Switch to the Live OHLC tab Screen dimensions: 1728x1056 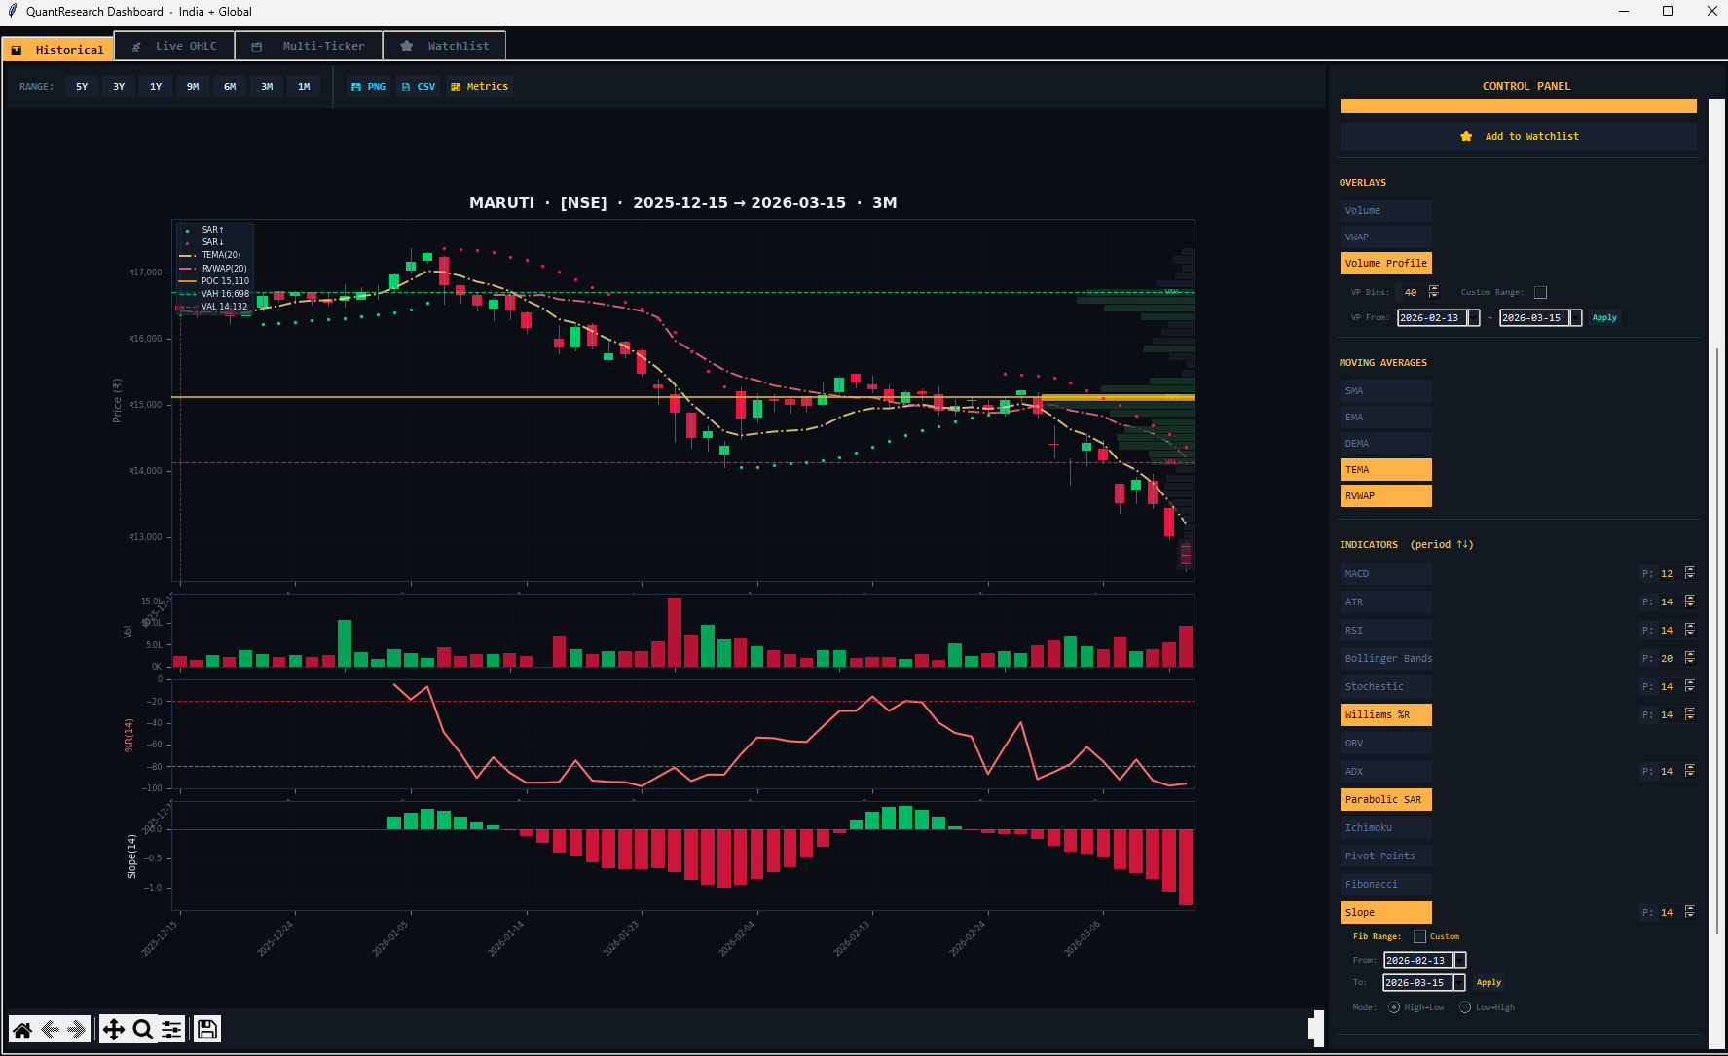[x=175, y=46]
